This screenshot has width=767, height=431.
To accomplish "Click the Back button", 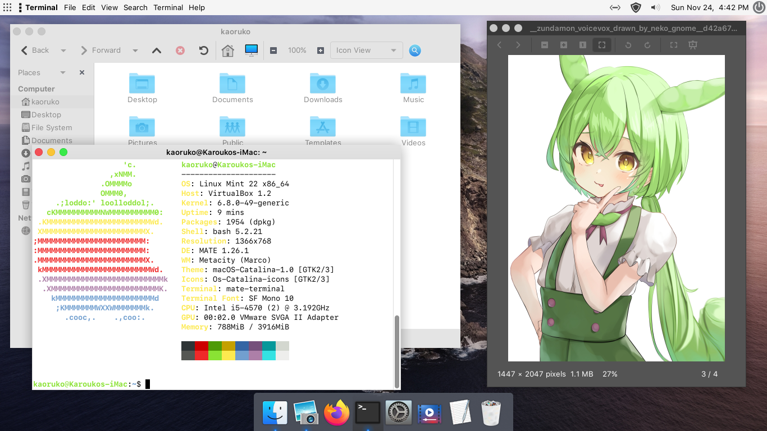I will [35, 51].
